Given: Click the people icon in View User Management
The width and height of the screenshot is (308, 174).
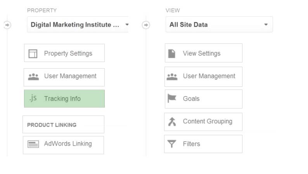Looking at the screenshot, I should [172, 77].
